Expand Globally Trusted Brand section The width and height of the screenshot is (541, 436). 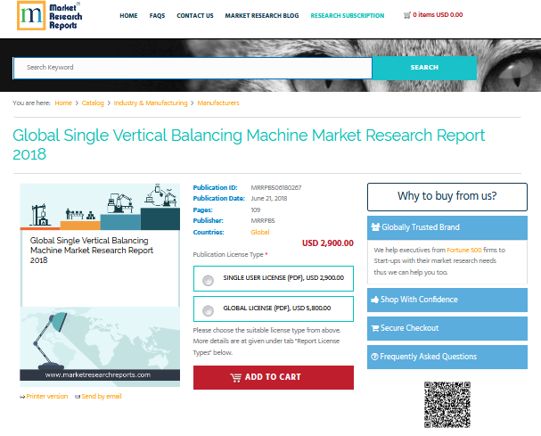pyautogui.click(x=447, y=227)
